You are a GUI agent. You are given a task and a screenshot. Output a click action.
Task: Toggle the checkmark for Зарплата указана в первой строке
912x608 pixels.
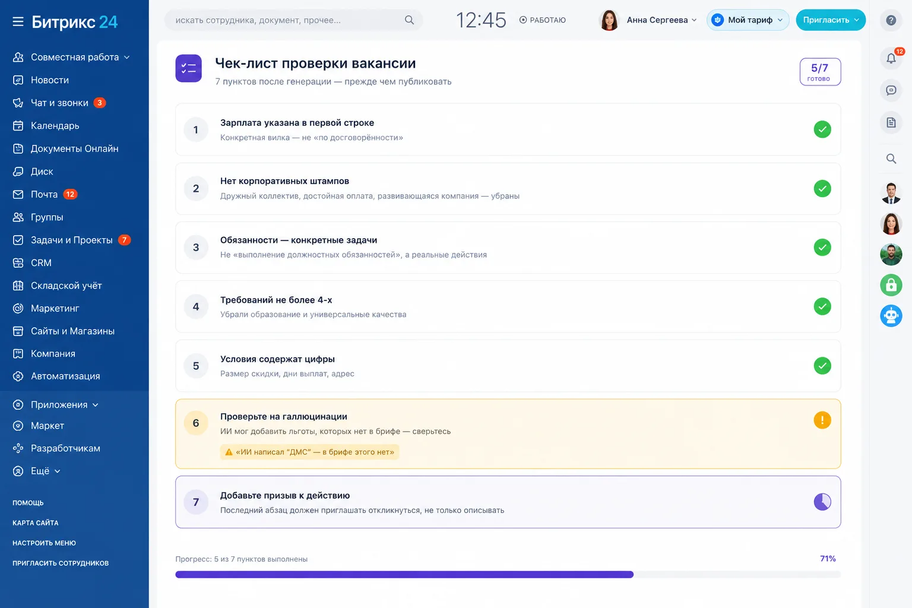click(822, 129)
